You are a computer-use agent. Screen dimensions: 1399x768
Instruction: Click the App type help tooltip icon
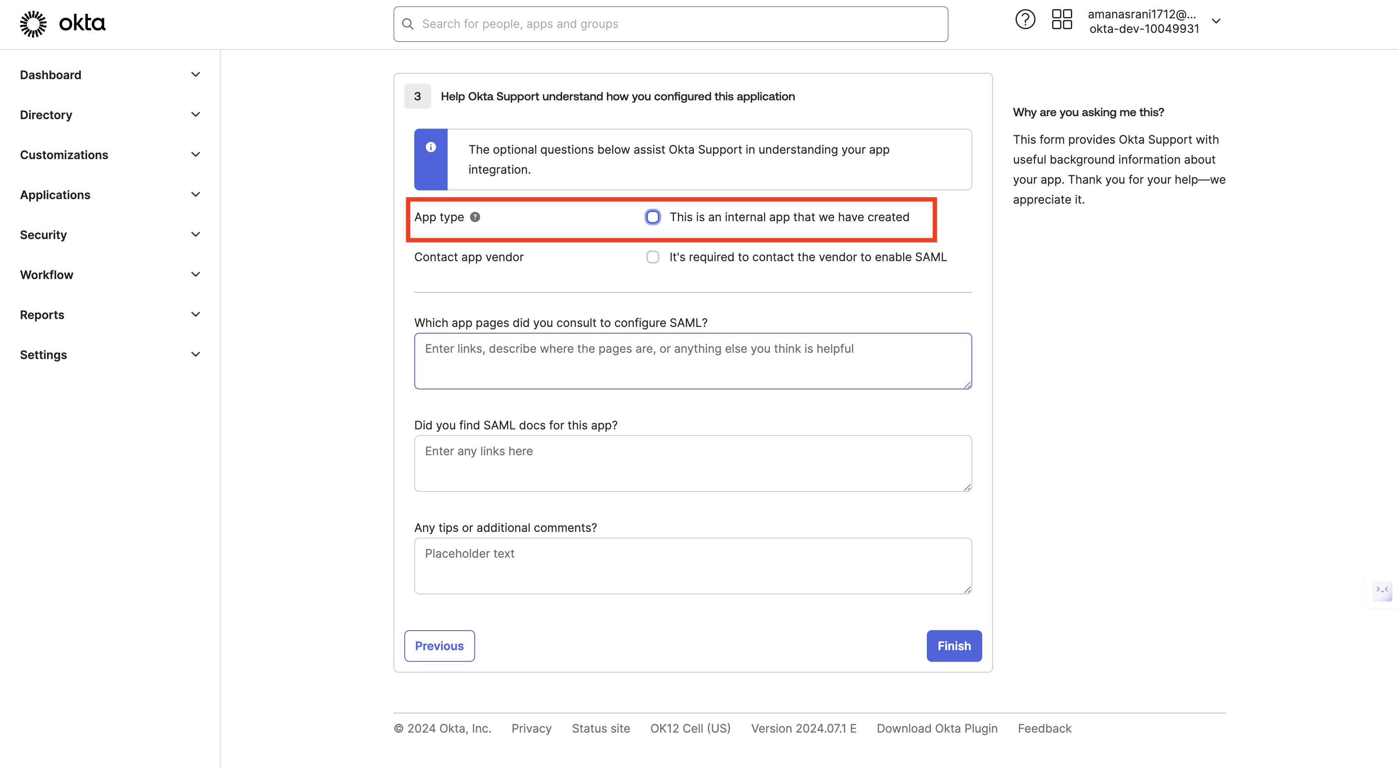(x=475, y=217)
